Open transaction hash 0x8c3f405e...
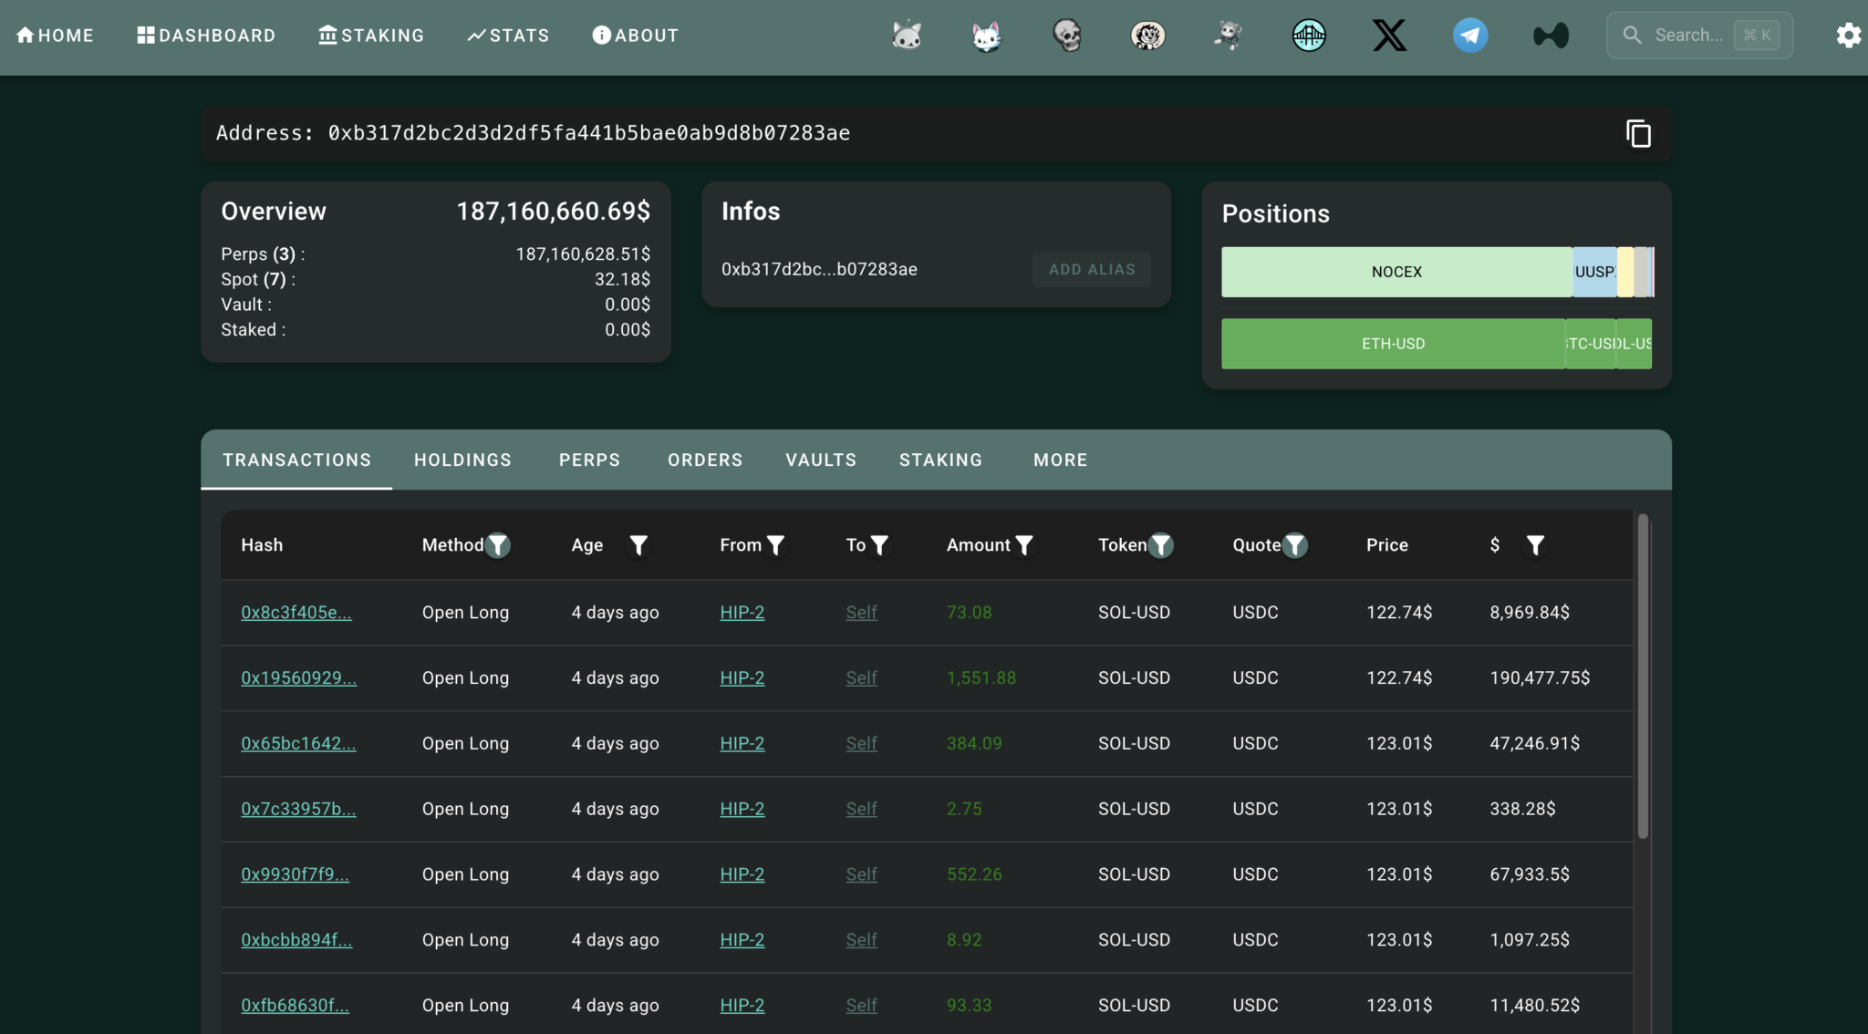1868x1034 pixels. click(x=296, y=612)
